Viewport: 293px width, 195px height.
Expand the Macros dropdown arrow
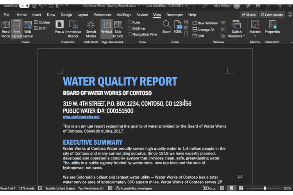click(x=255, y=36)
